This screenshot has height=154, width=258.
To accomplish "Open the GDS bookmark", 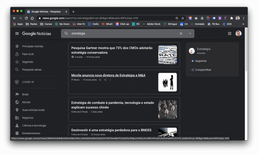I will (227, 24).
